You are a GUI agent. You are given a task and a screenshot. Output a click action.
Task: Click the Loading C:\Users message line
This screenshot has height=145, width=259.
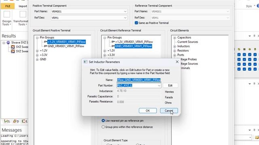coord(15,136)
